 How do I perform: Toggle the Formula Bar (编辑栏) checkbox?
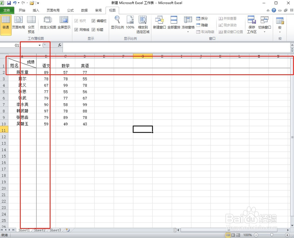click(x=93, y=21)
